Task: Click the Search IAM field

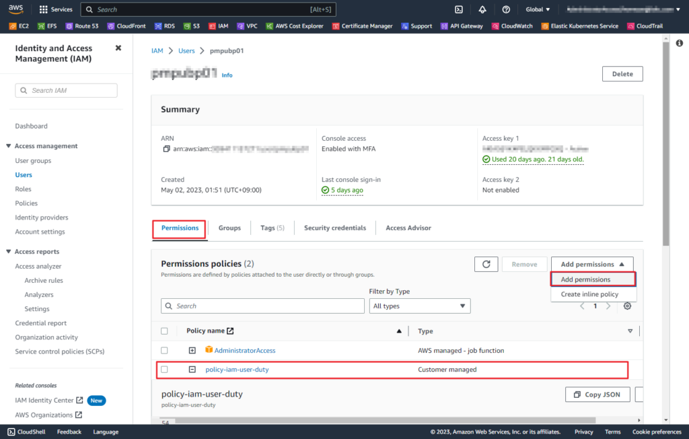Action: [67, 91]
